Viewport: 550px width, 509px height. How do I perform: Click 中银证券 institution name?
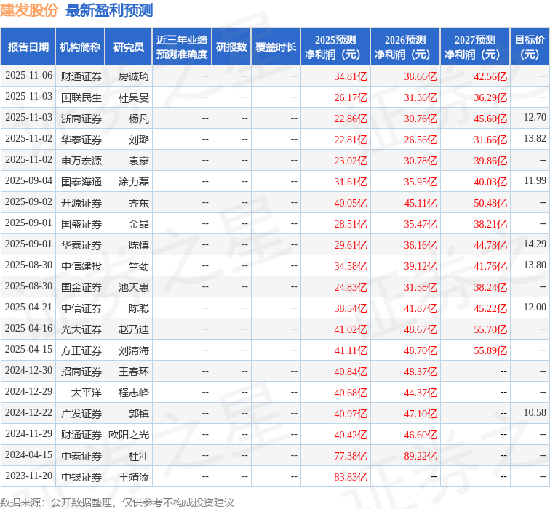(81, 477)
